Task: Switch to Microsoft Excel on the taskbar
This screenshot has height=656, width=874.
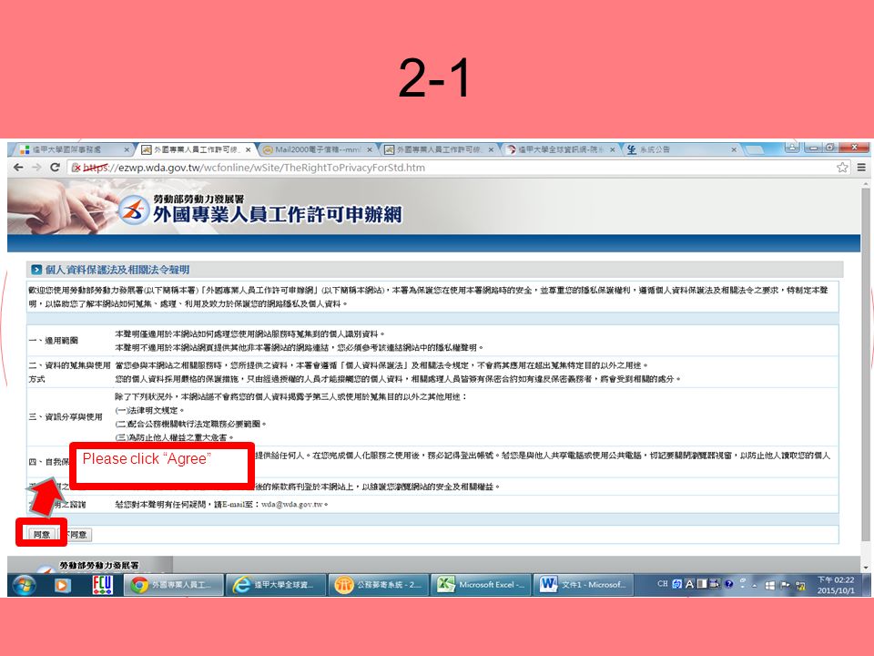Action: (x=481, y=585)
